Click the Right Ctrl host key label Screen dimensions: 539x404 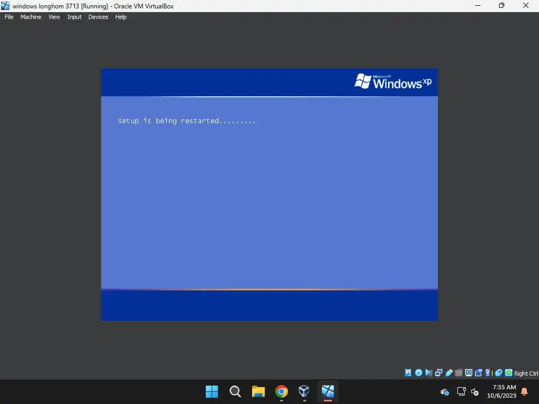tap(526, 373)
